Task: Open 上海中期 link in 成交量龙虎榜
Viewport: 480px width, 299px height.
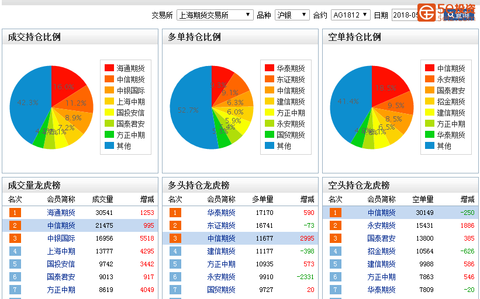Action: pyautogui.click(x=61, y=251)
